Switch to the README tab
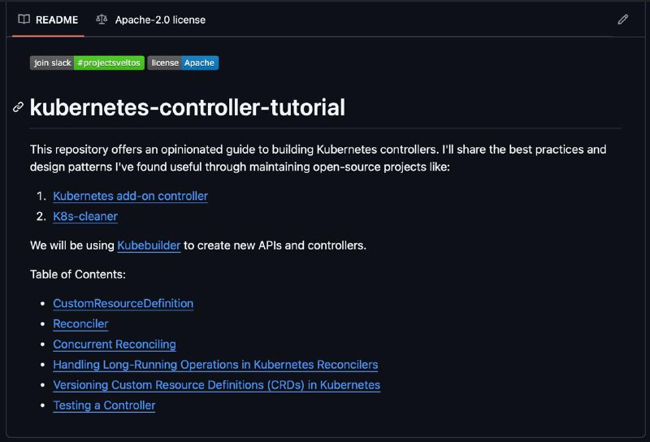650x442 pixels. coord(48,19)
